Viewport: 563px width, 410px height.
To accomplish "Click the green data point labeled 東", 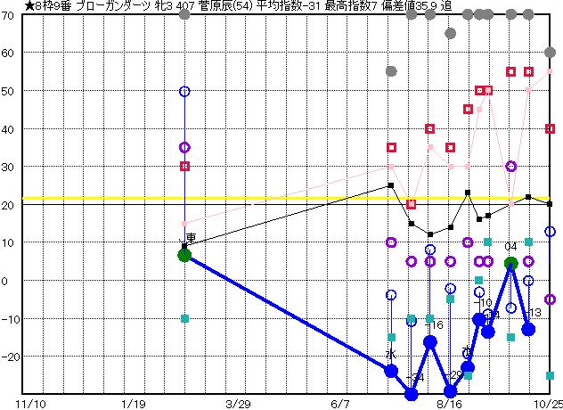I will (184, 255).
